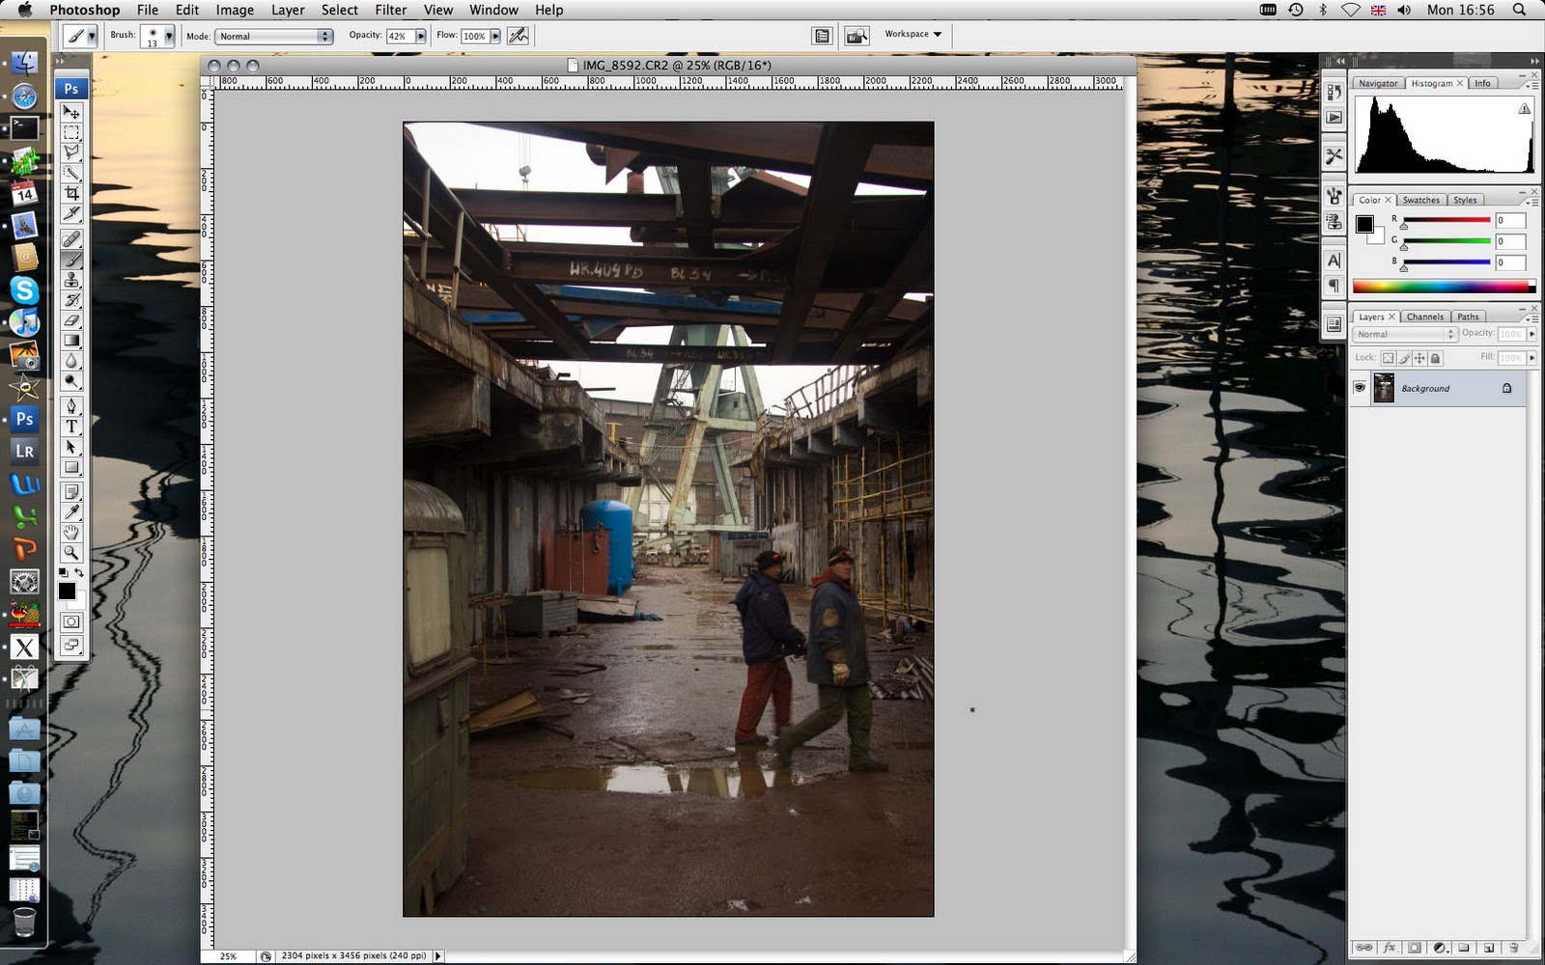This screenshot has height=965, width=1545.
Task: Switch to the Paths tab
Action: pyautogui.click(x=1468, y=317)
